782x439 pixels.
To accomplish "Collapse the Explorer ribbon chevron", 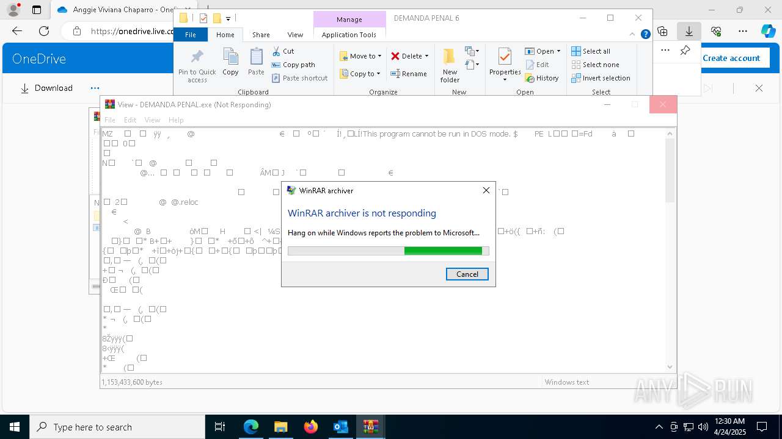I will tap(634, 35).
